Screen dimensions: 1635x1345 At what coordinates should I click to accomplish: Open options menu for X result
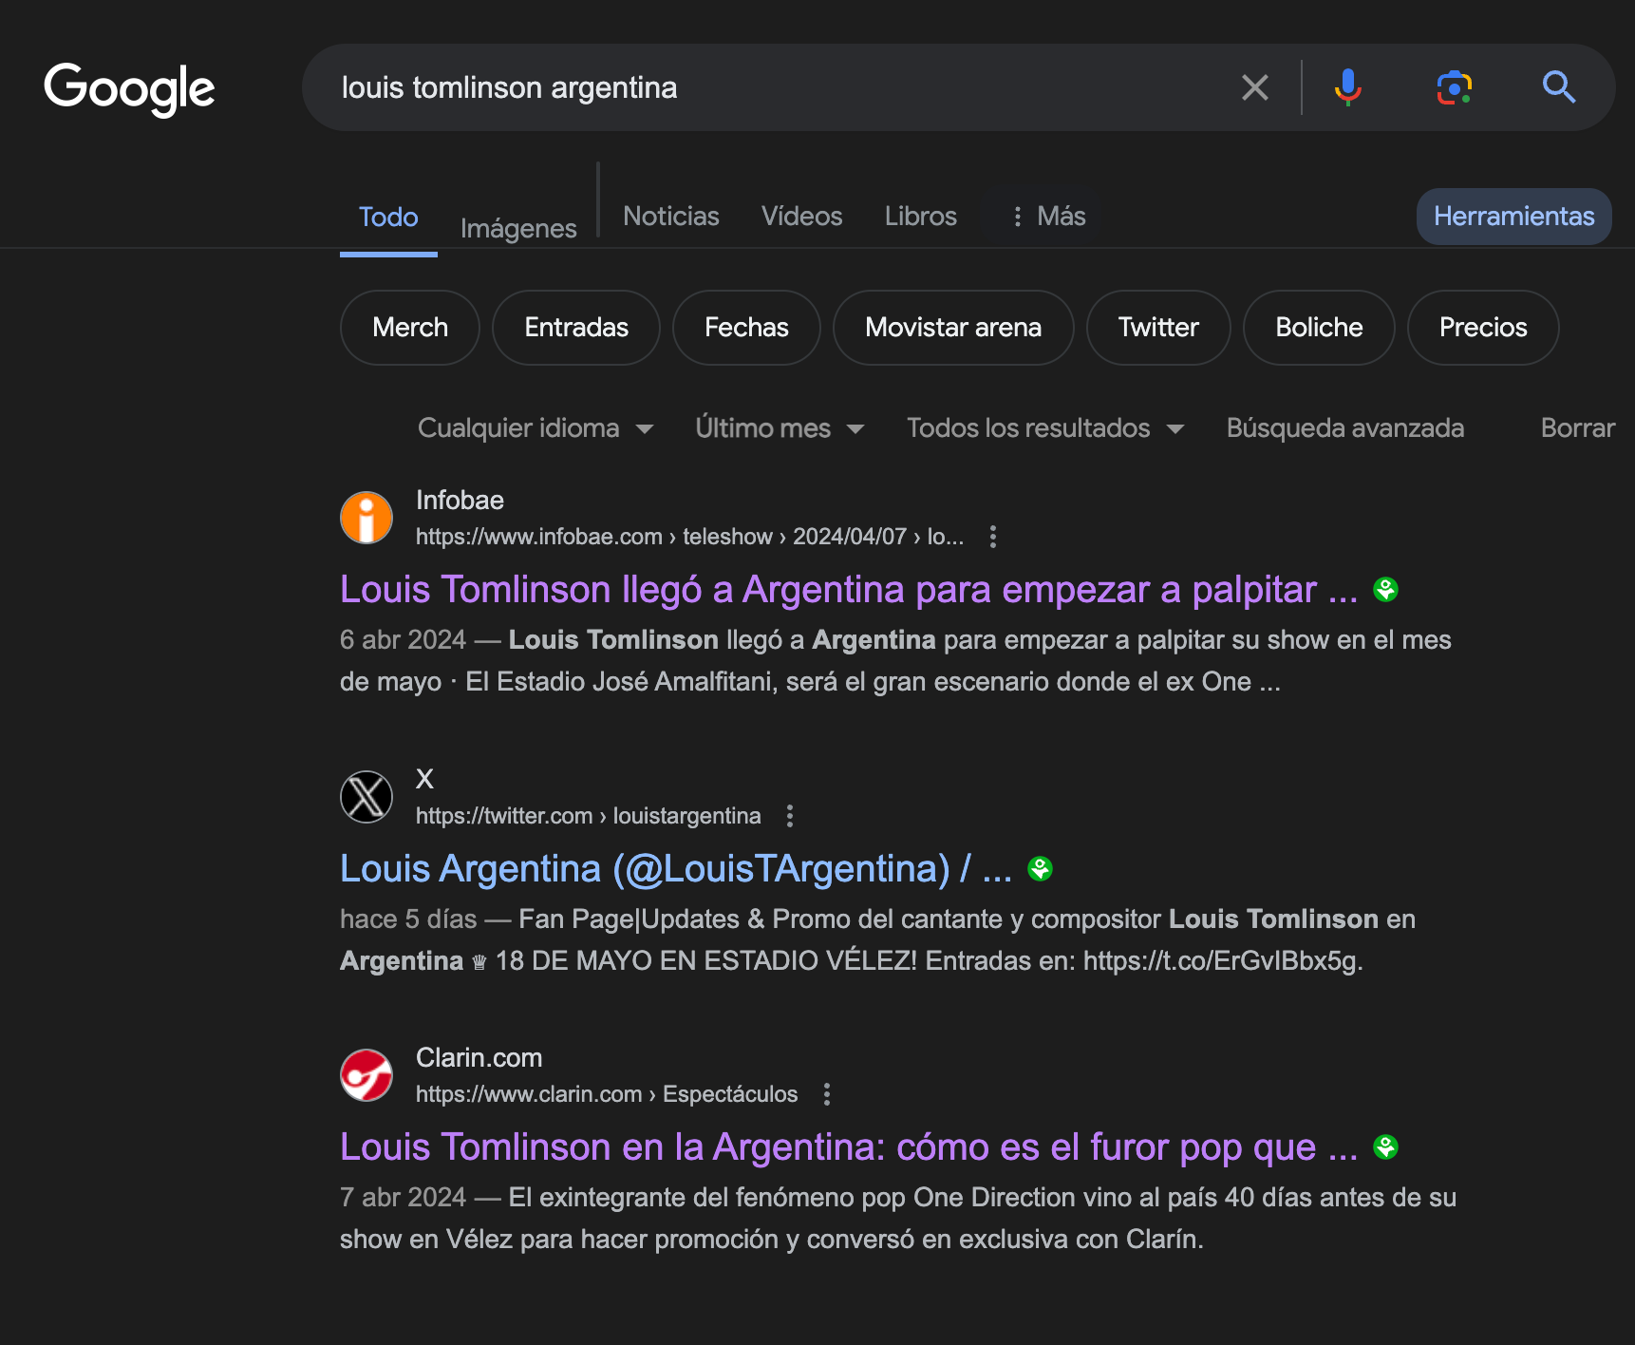point(790,816)
